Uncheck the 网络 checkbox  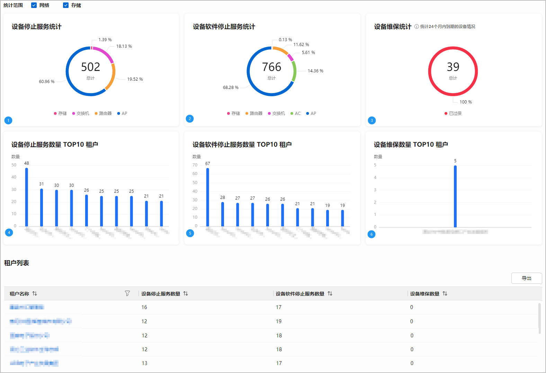point(34,5)
